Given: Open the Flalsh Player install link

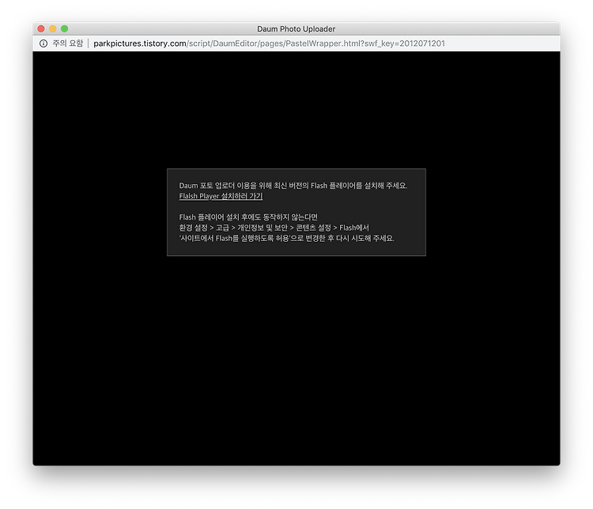Looking at the screenshot, I should (x=221, y=196).
